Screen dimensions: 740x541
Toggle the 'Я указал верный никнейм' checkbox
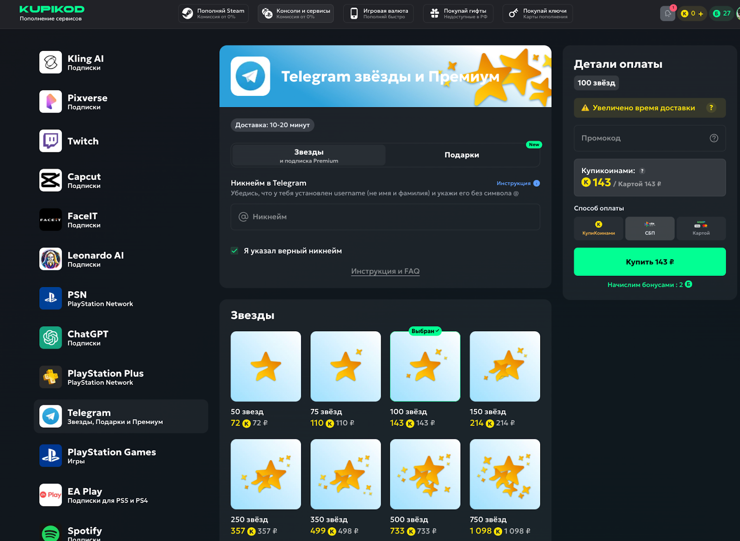tap(235, 251)
